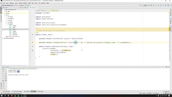Toggle the Ant Build side panel
Screen dimensions: 172x97
(x=171, y=29)
